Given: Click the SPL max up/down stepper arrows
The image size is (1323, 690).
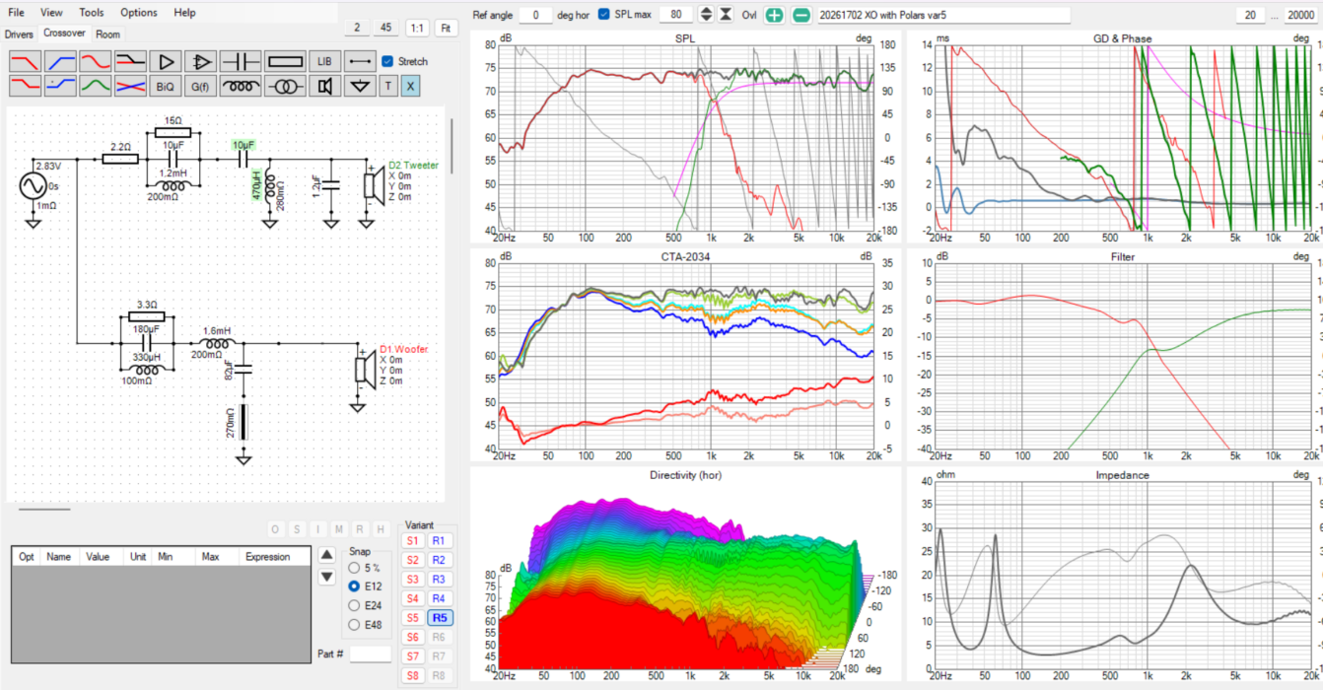Looking at the screenshot, I should [706, 15].
